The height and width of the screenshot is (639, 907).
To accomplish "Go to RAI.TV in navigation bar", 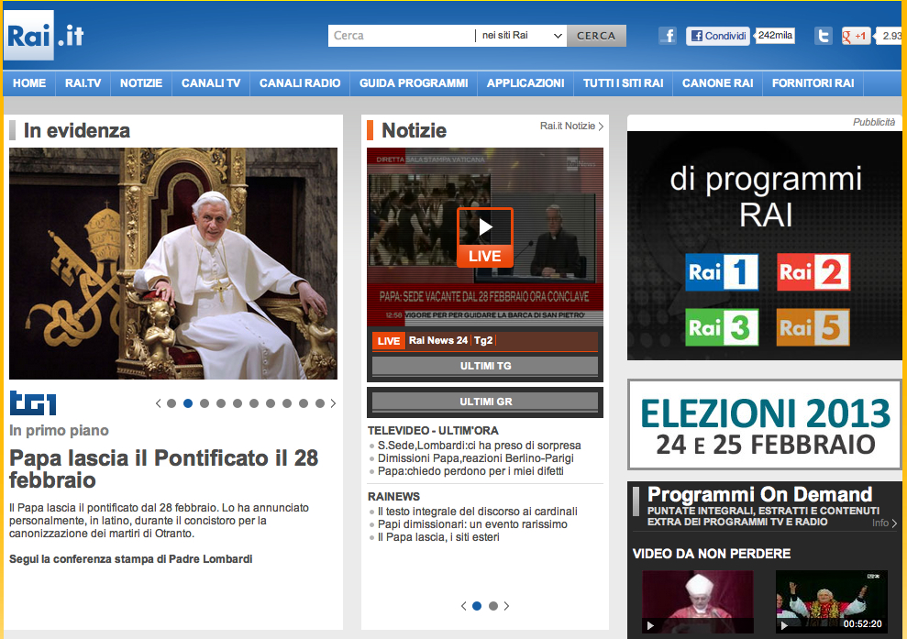I will pyautogui.click(x=83, y=83).
